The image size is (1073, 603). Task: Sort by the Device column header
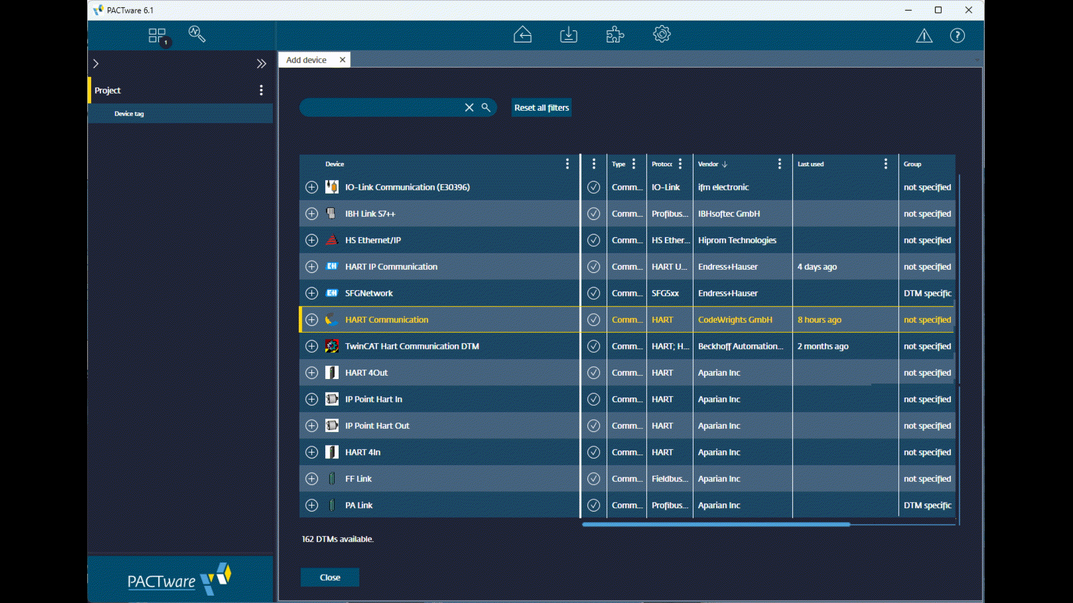335,164
